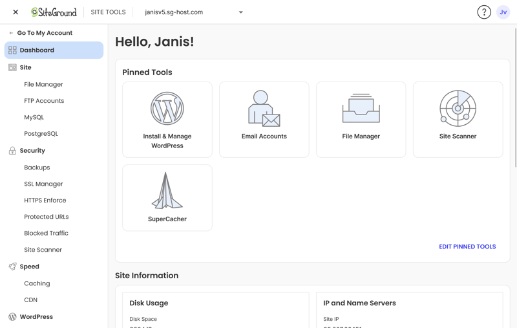517x328 pixels.
Task: Open the help question mark icon
Action: [484, 12]
